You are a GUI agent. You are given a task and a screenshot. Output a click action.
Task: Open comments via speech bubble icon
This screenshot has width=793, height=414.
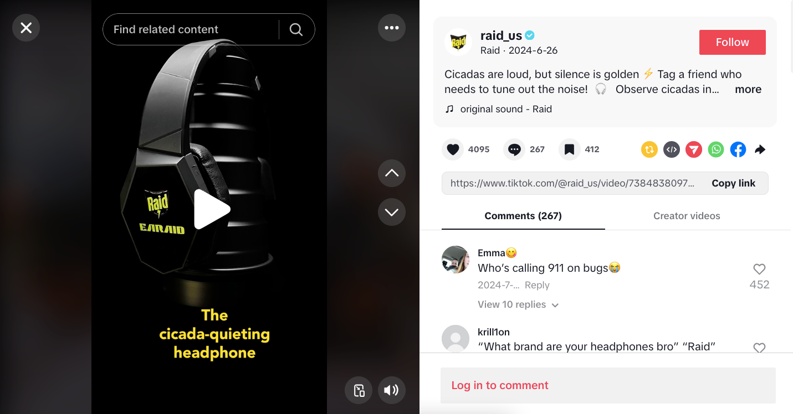point(514,149)
